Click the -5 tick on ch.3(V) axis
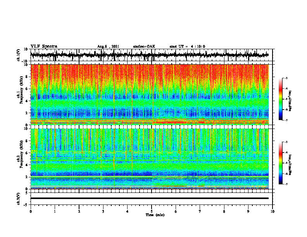The height and width of the screenshot is (237, 307). 26,205
